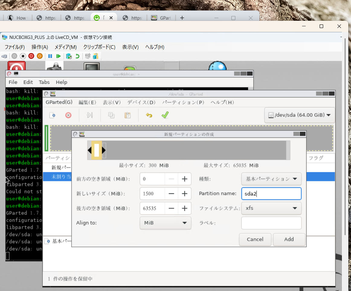Open the /dev/sda device selector dropdown
The image size is (351, 291).
[300, 115]
